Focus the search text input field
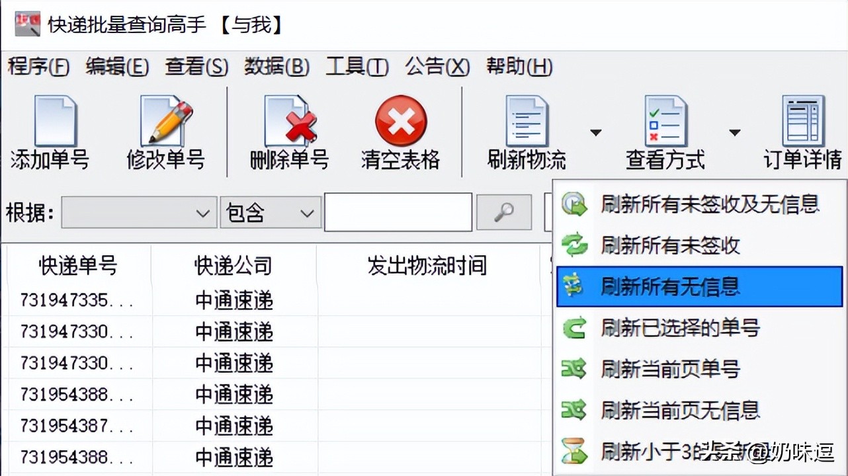This screenshot has width=848, height=476. click(x=398, y=212)
